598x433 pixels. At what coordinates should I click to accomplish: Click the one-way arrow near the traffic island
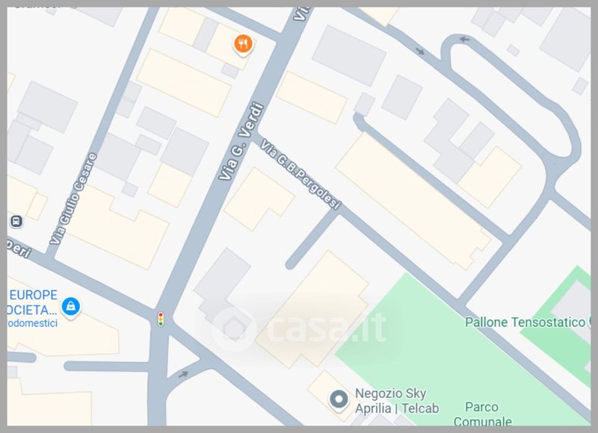point(183,374)
